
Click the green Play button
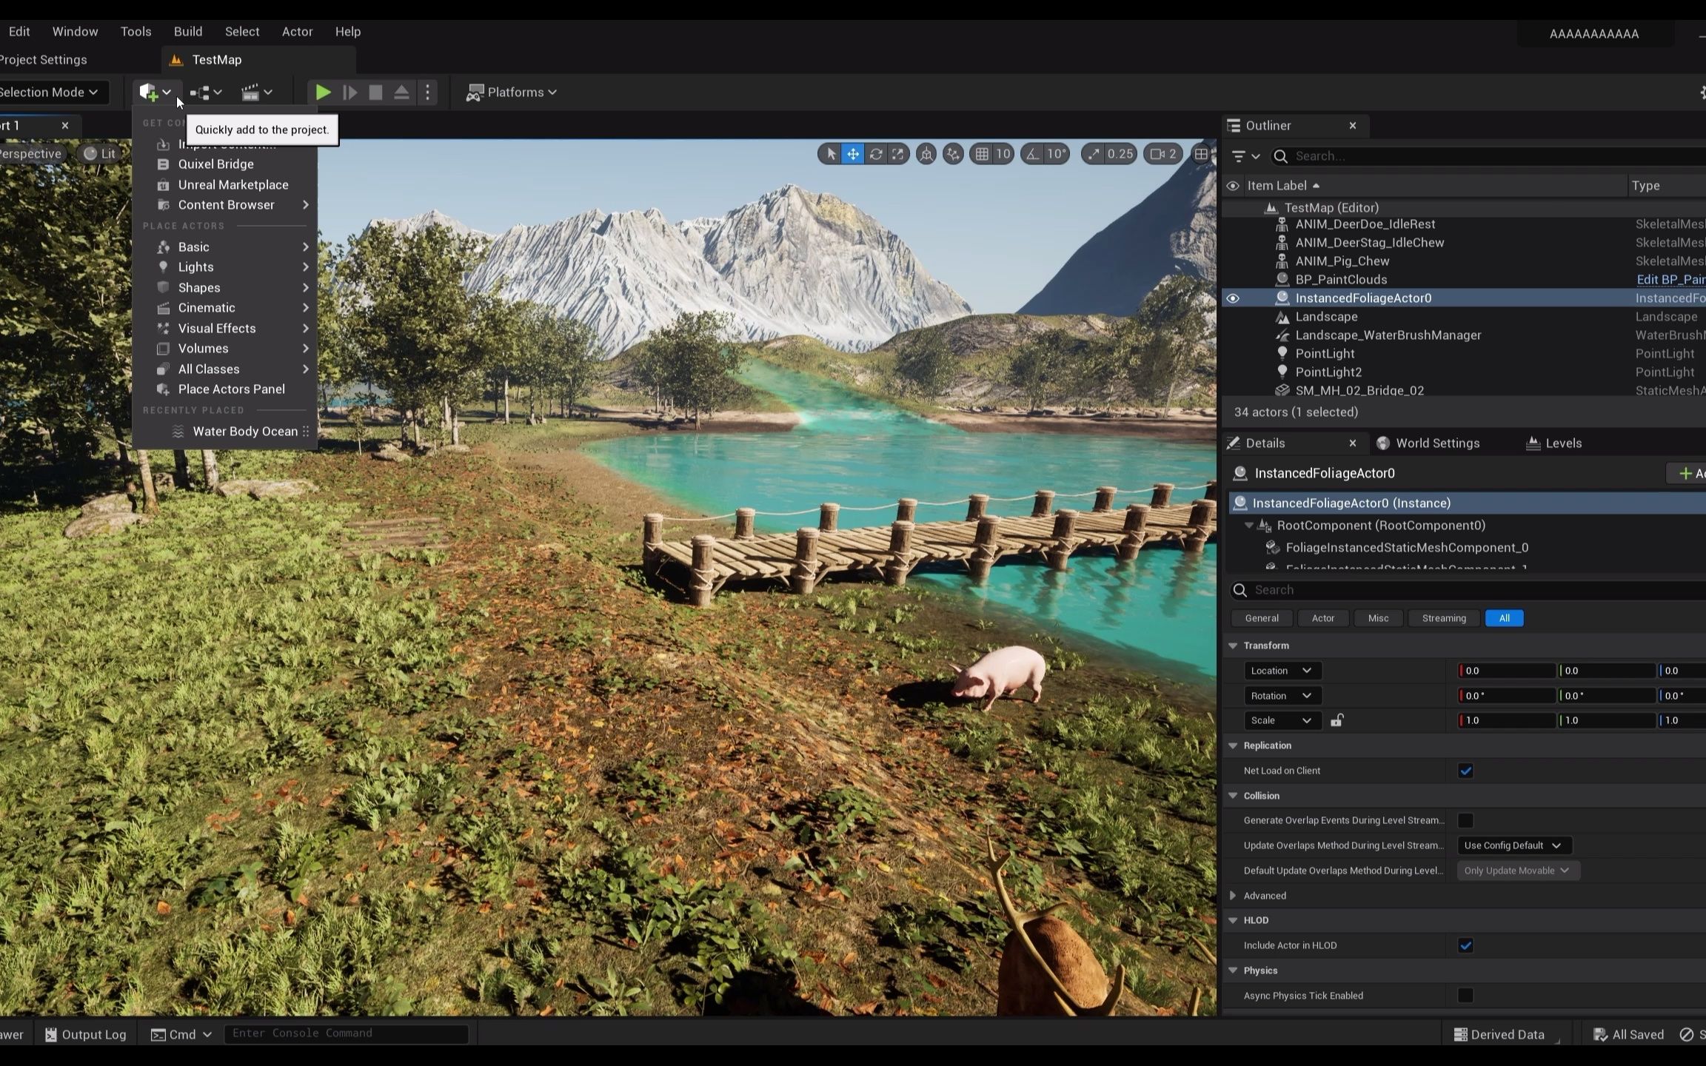[x=323, y=93]
